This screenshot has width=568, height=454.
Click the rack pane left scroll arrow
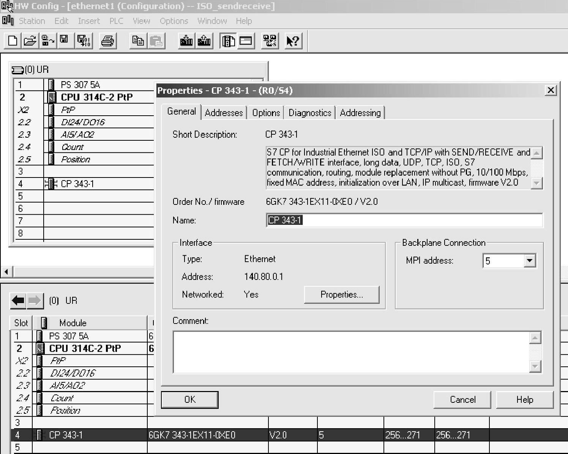[x=6, y=272]
